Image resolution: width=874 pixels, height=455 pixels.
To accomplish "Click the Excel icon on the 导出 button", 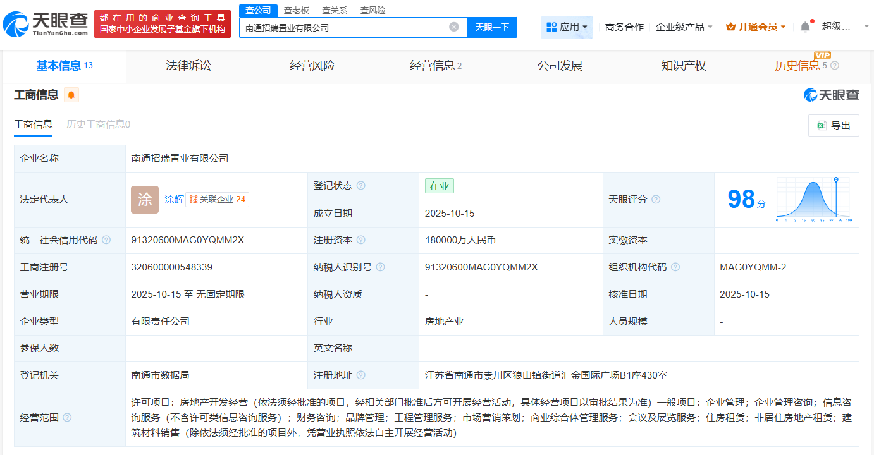I will pos(824,125).
